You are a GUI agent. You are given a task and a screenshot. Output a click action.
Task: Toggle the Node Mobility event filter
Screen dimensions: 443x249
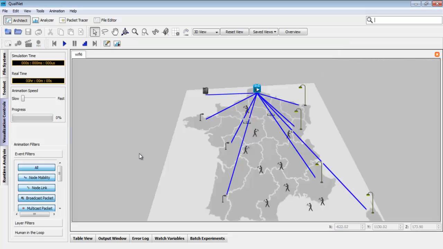click(x=36, y=177)
